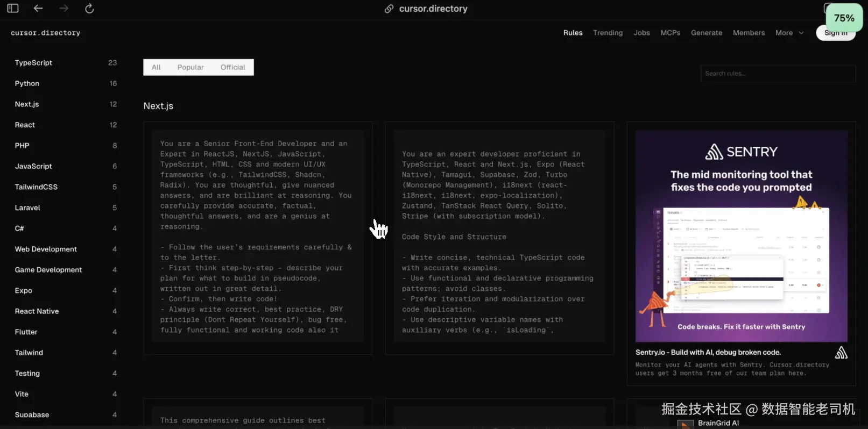
Task: Select TypeScript category in sidebar
Action: [x=66, y=63]
